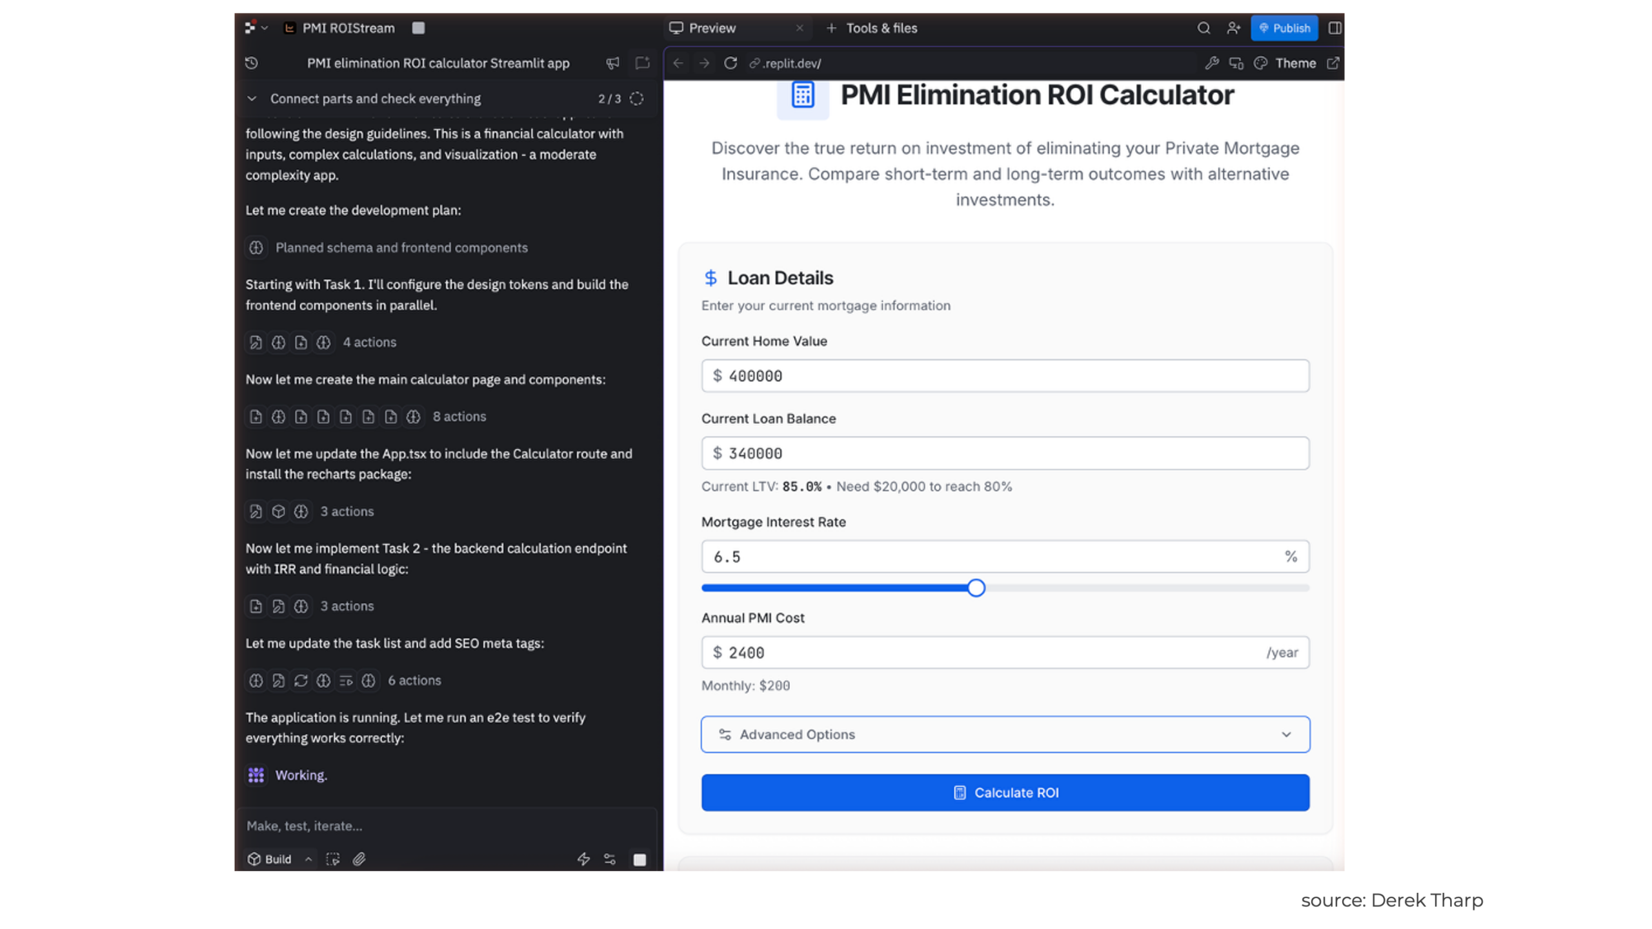
Task: Click the invite collaborator person icon
Action: point(1233,28)
